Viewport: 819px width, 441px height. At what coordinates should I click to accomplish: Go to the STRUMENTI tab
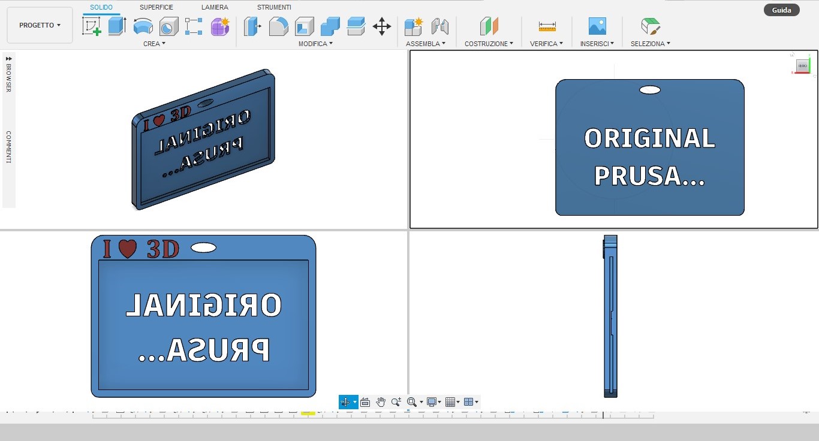[x=274, y=7]
